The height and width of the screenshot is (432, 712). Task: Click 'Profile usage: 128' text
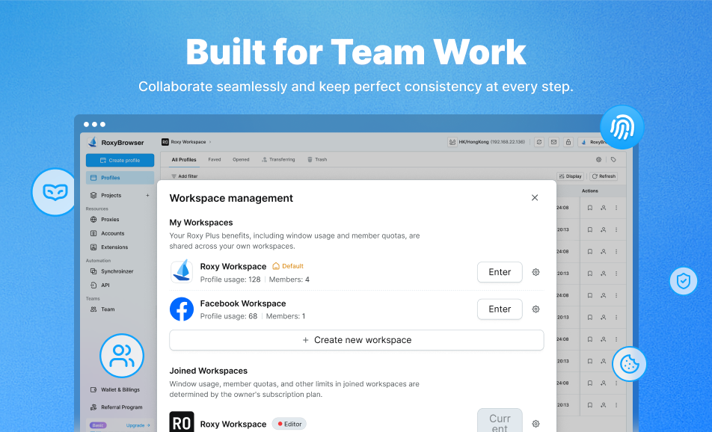tap(230, 280)
